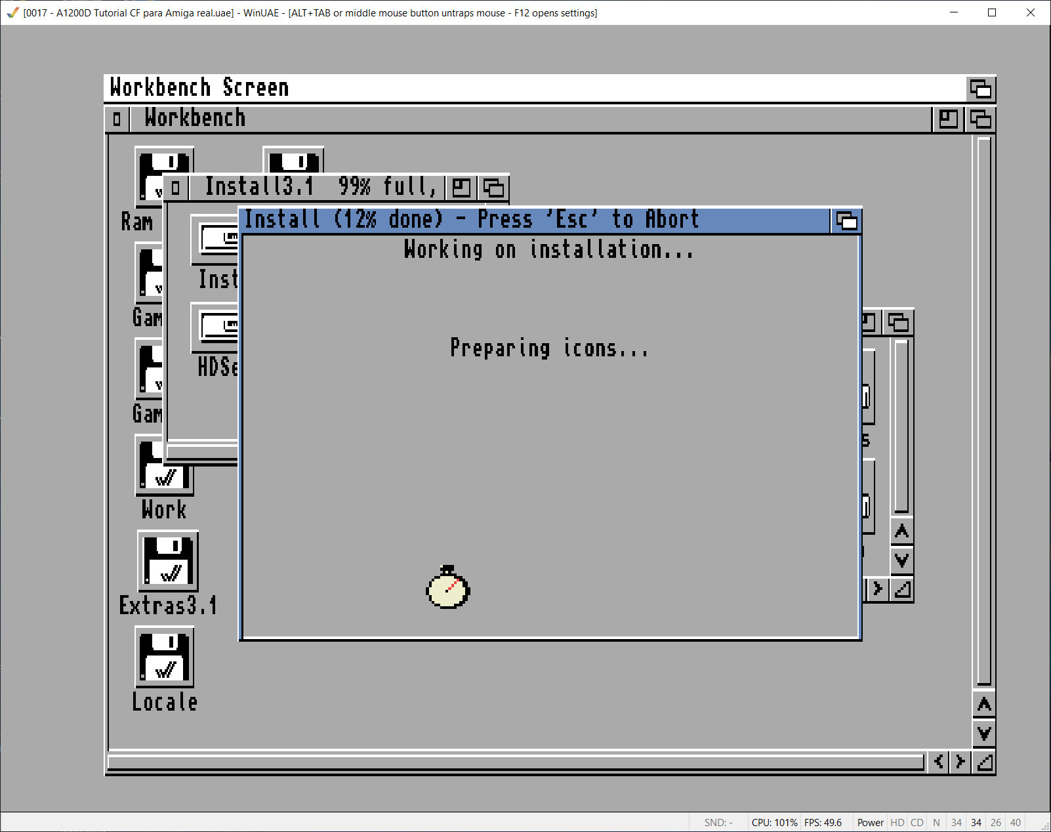
Task: Click the Workbench window scroll right arrow
Action: click(960, 762)
